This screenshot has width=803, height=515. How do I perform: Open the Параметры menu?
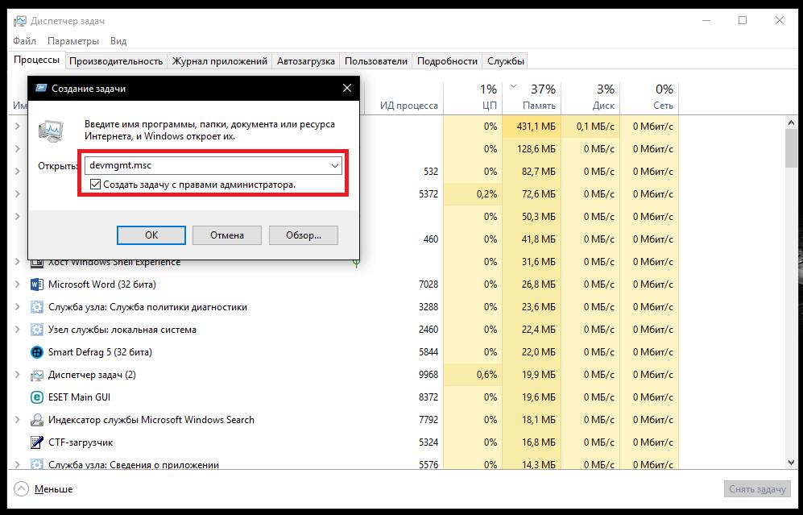(73, 41)
